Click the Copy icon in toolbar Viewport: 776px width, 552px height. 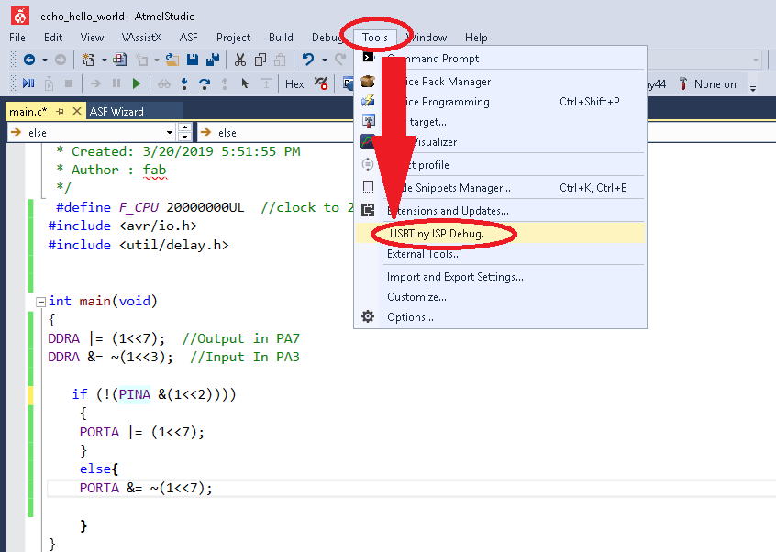261,60
